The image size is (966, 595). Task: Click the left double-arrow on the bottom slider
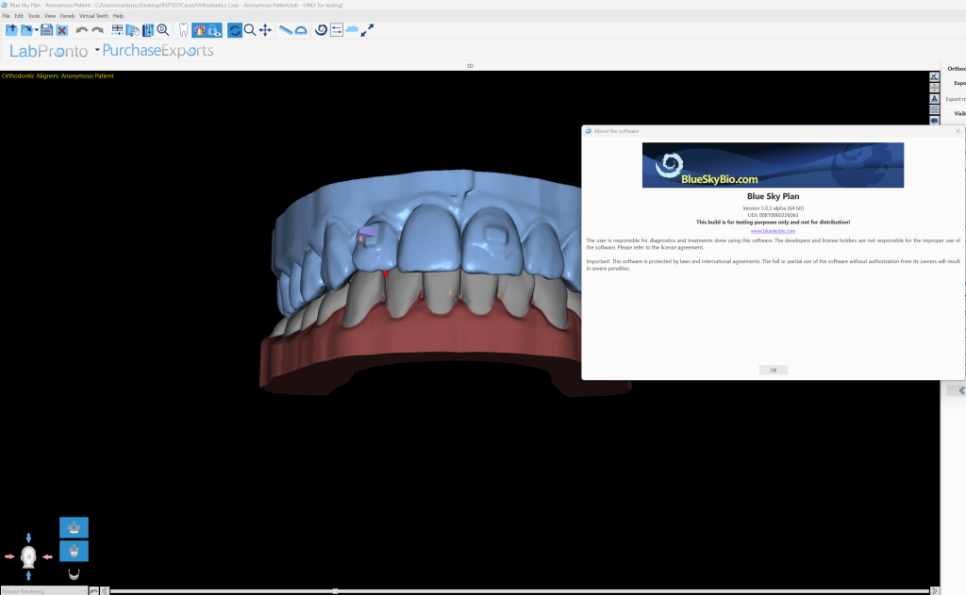[105, 591]
